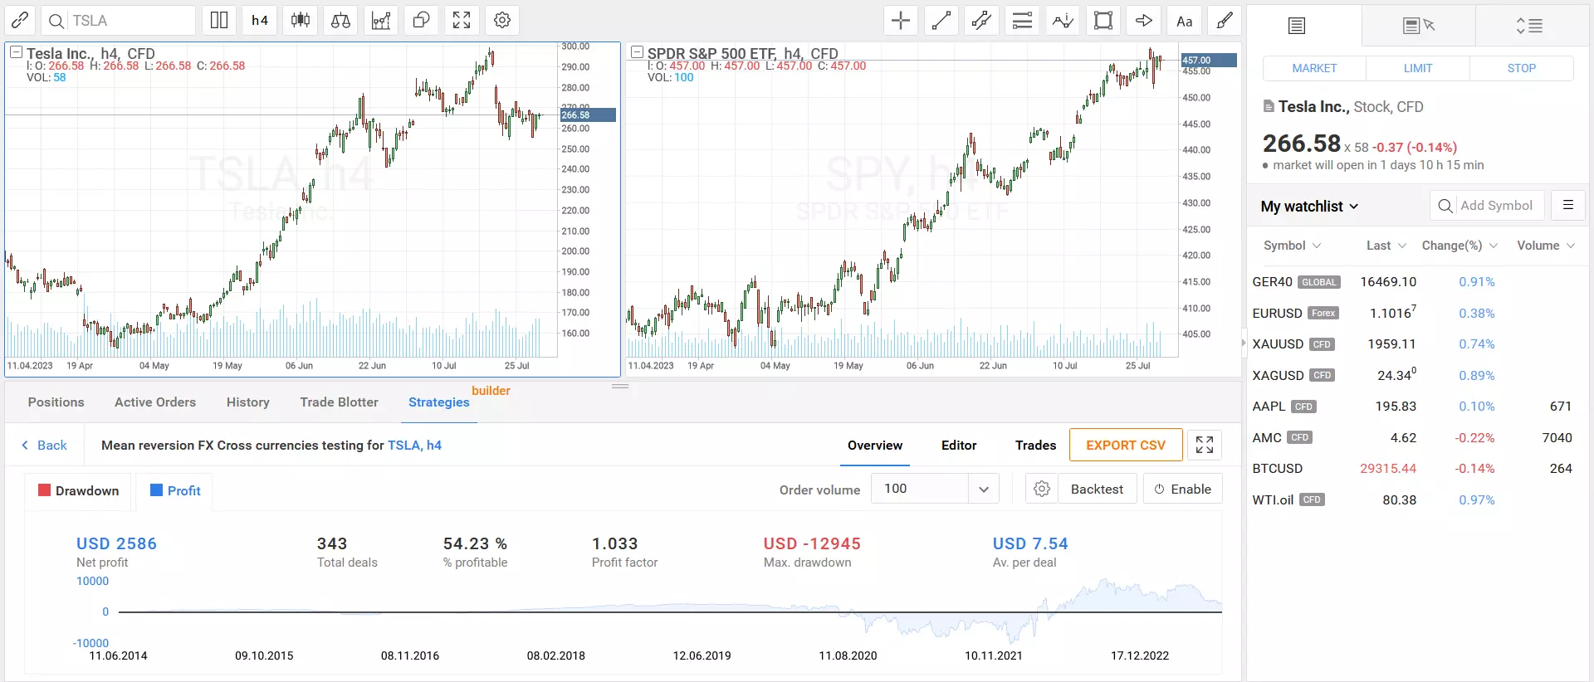The image size is (1594, 682).
Task: Select the MARKET order type
Action: [x=1314, y=68]
